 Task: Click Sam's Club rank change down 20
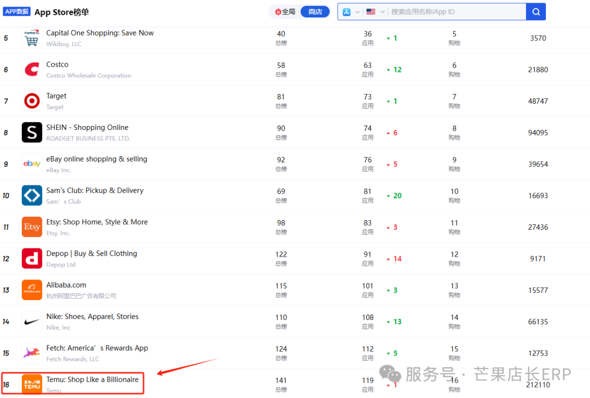[x=394, y=195]
